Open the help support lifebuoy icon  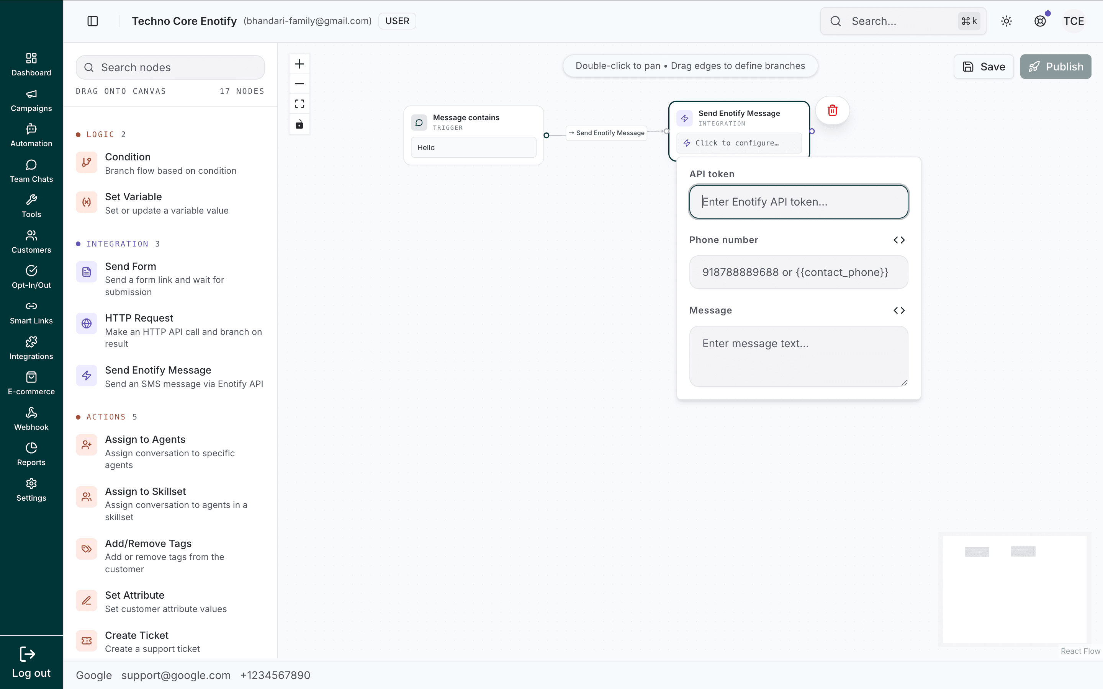(1040, 21)
